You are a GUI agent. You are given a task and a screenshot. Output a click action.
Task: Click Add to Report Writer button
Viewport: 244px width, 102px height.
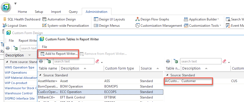point(59,54)
